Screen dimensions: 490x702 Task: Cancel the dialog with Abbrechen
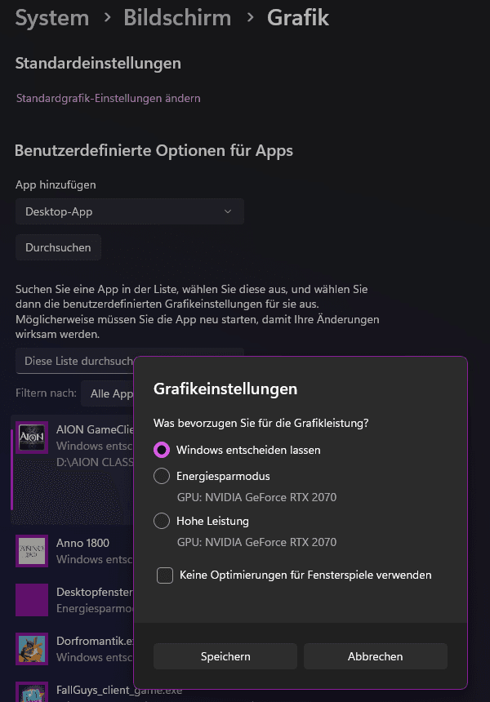pos(376,656)
